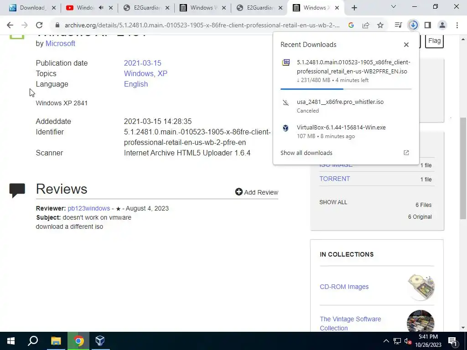Click Show all downloads
The width and height of the screenshot is (467, 350).
tap(306, 153)
